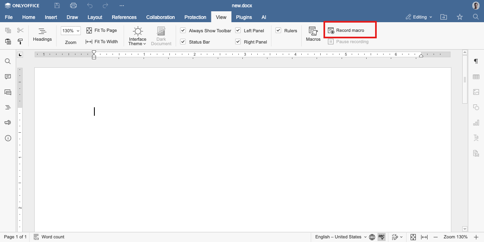Click Word count in status bar
This screenshot has width=484, height=242.
tap(49, 237)
